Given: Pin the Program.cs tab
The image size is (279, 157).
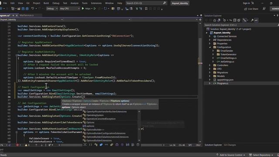Looking at the screenshot, I should [x=13, y=16].
